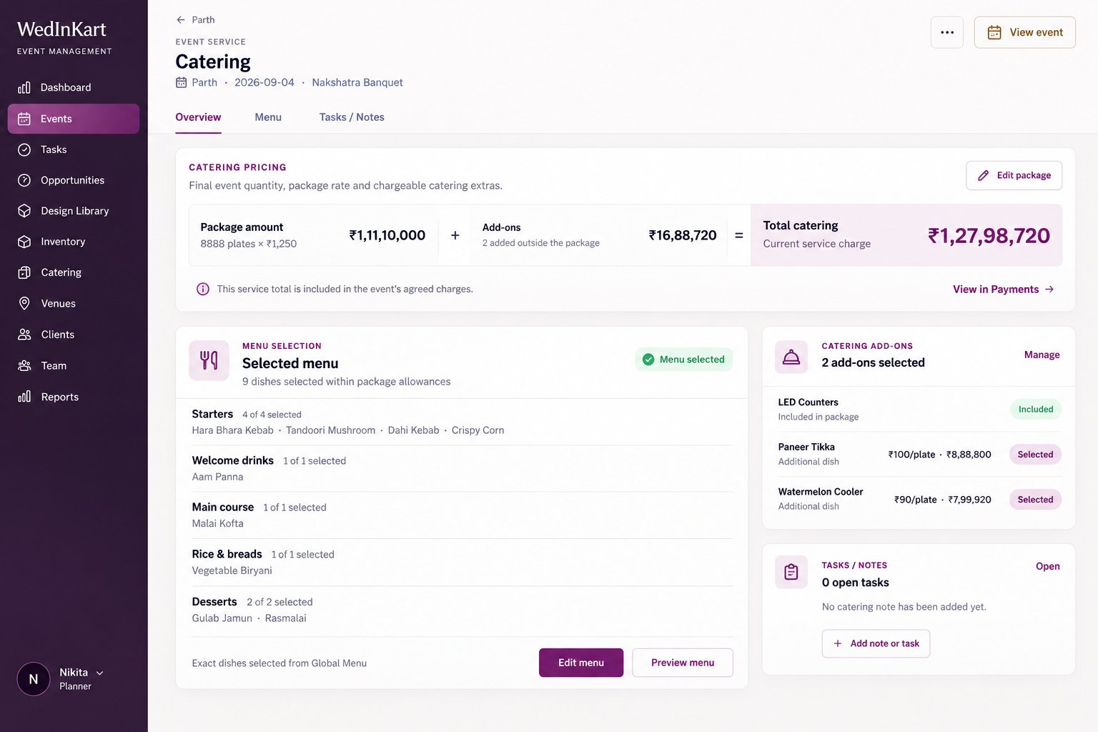Expand the Nikita user menu chevron
This screenshot has height=732, width=1098.
coord(100,673)
